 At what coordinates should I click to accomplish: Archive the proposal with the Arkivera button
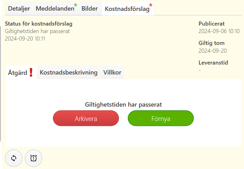click(x=86, y=118)
